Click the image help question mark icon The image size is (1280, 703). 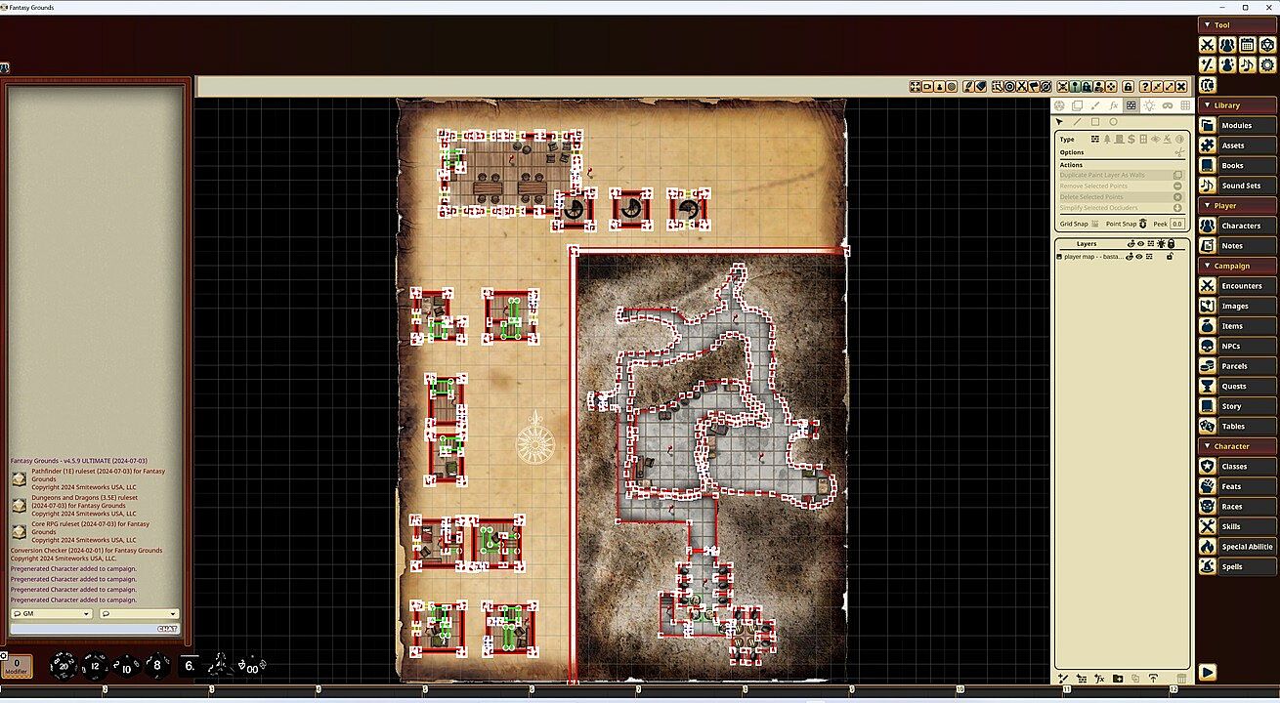pyautogui.click(x=1145, y=87)
